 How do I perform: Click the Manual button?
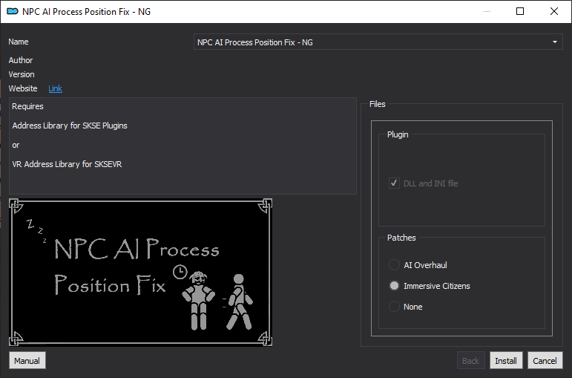coord(27,360)
